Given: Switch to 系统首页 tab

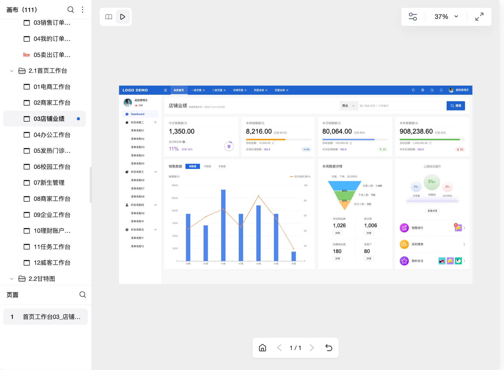Looking at the screenshot, I should coord(178,90).
